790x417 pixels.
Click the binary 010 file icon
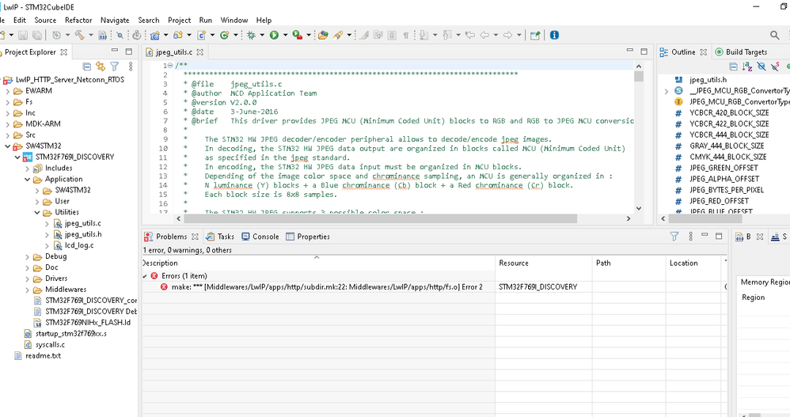pyautogui.click(x=103, y=36)
